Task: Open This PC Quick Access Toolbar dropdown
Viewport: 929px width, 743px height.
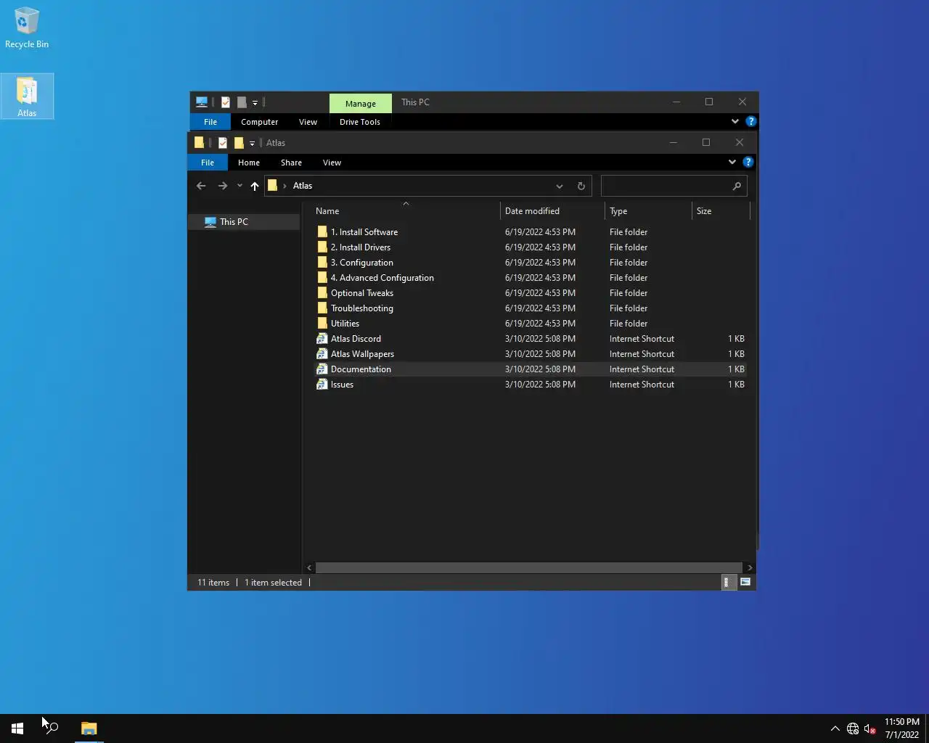Action: (255, 103)
